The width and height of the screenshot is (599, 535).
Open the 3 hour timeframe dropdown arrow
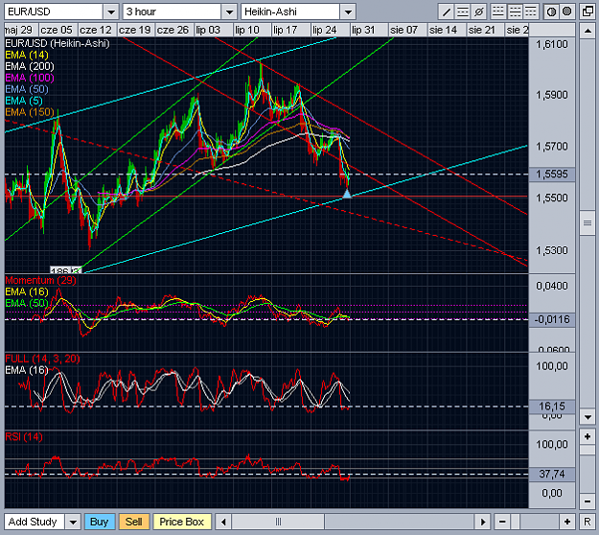tap(229, 12)
